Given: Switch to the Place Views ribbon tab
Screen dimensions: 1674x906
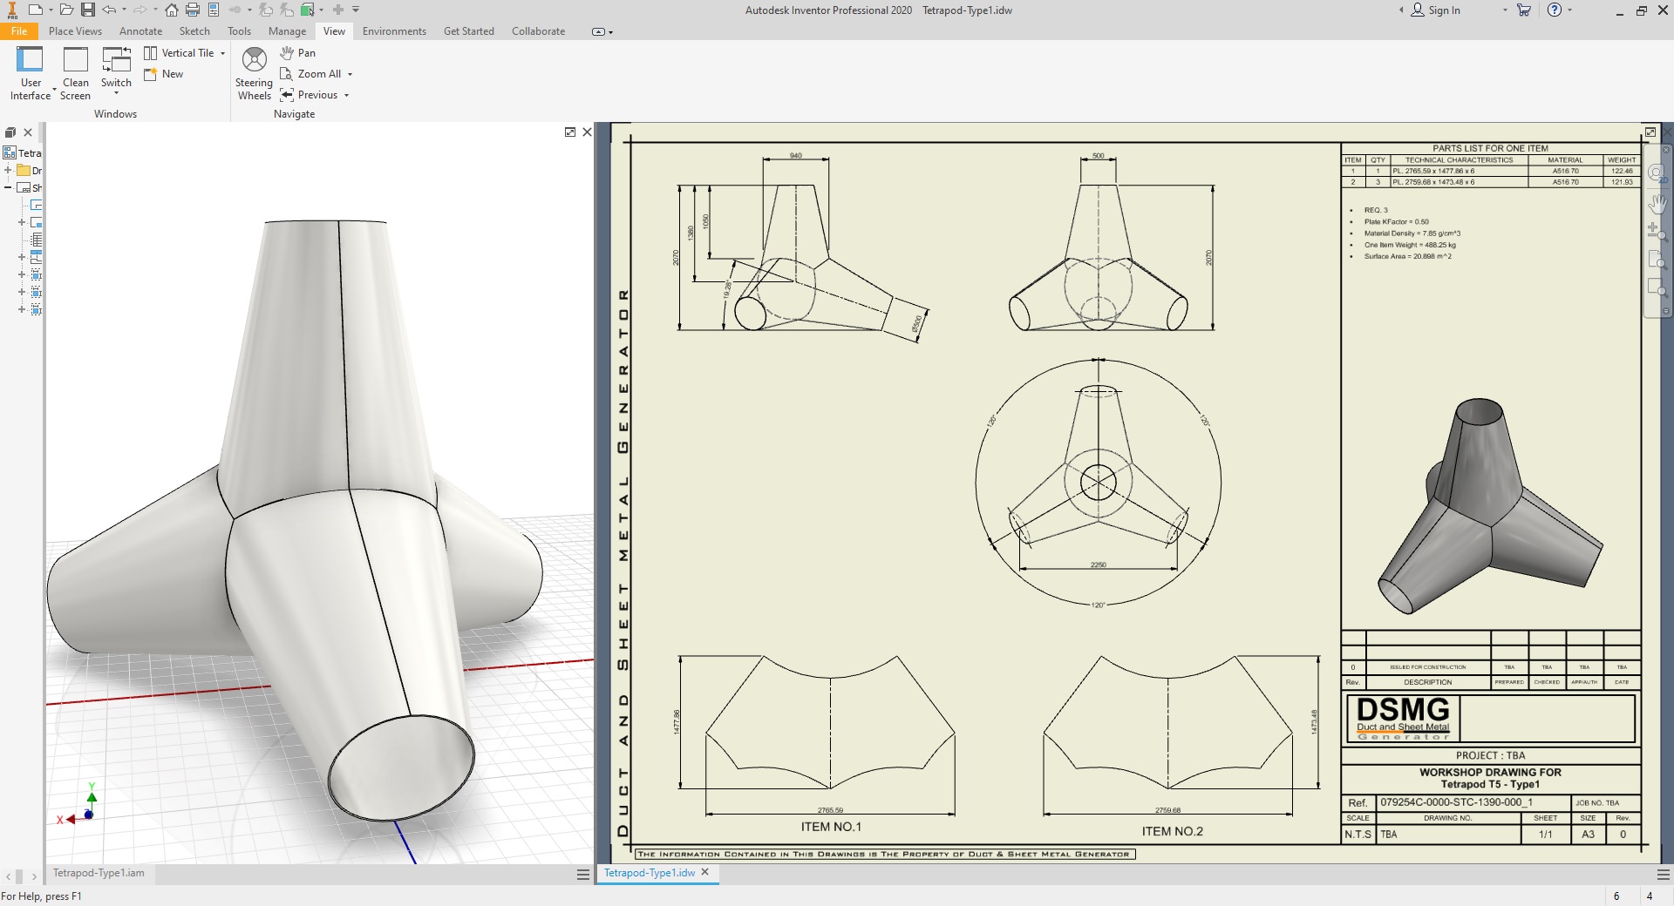Looking at the screenshot, I should click(75, 31).
